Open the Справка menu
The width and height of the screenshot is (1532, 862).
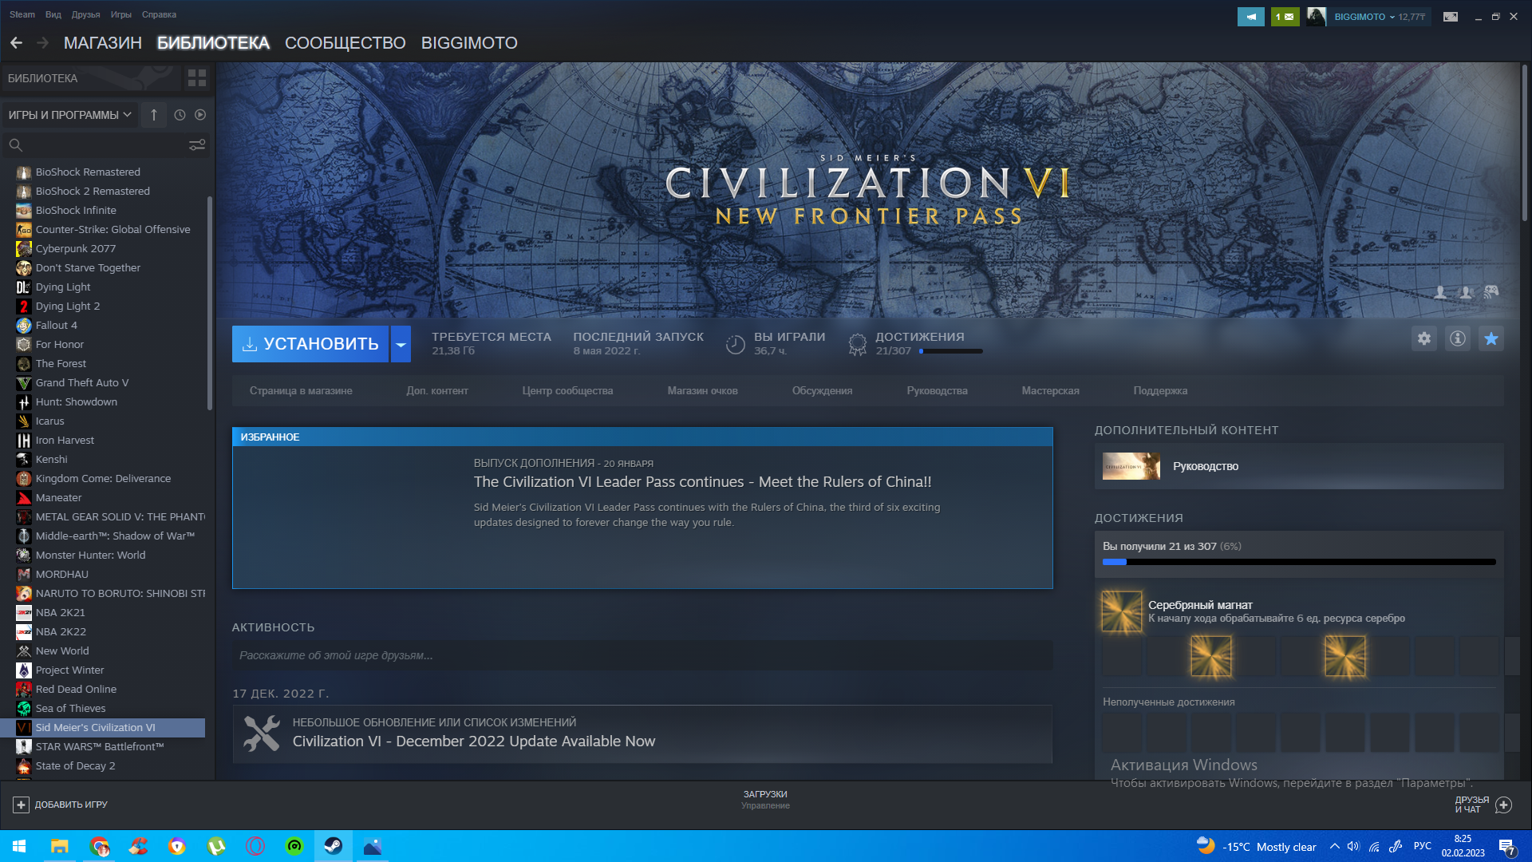point(159,14)
